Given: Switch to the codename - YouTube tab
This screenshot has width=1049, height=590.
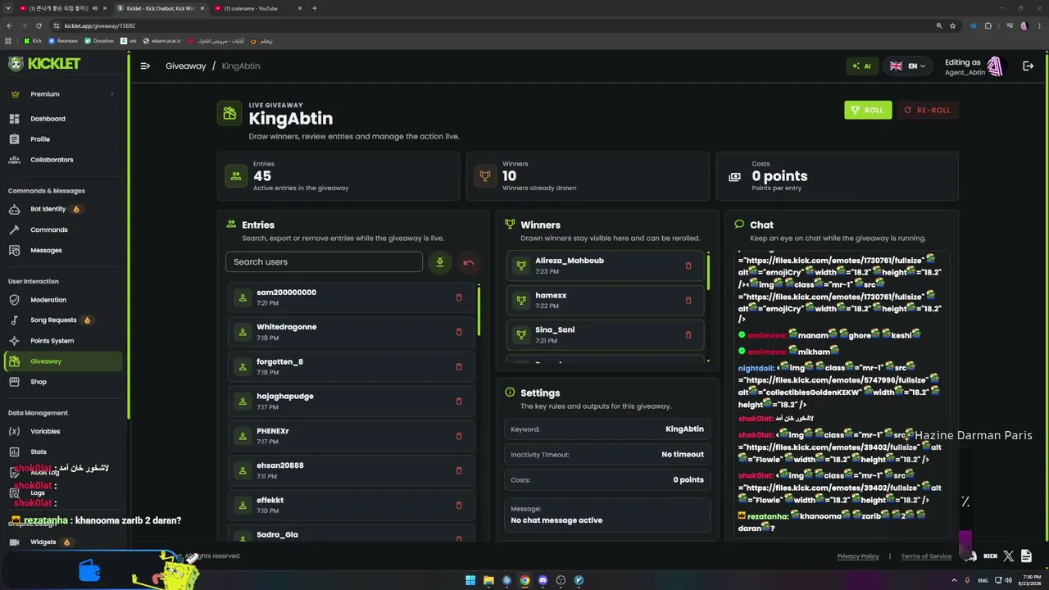Looking at the screenshot, I should [x=259, y=8].
